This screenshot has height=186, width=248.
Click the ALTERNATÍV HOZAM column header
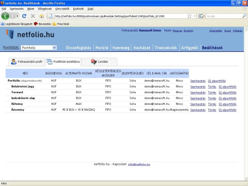[79, 73]
